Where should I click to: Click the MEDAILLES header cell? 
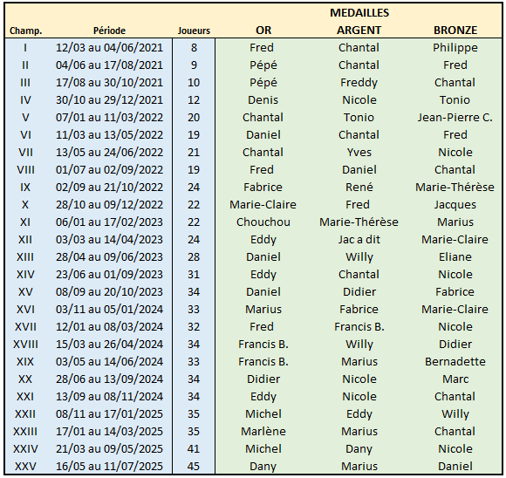click(x=359, y=13)
